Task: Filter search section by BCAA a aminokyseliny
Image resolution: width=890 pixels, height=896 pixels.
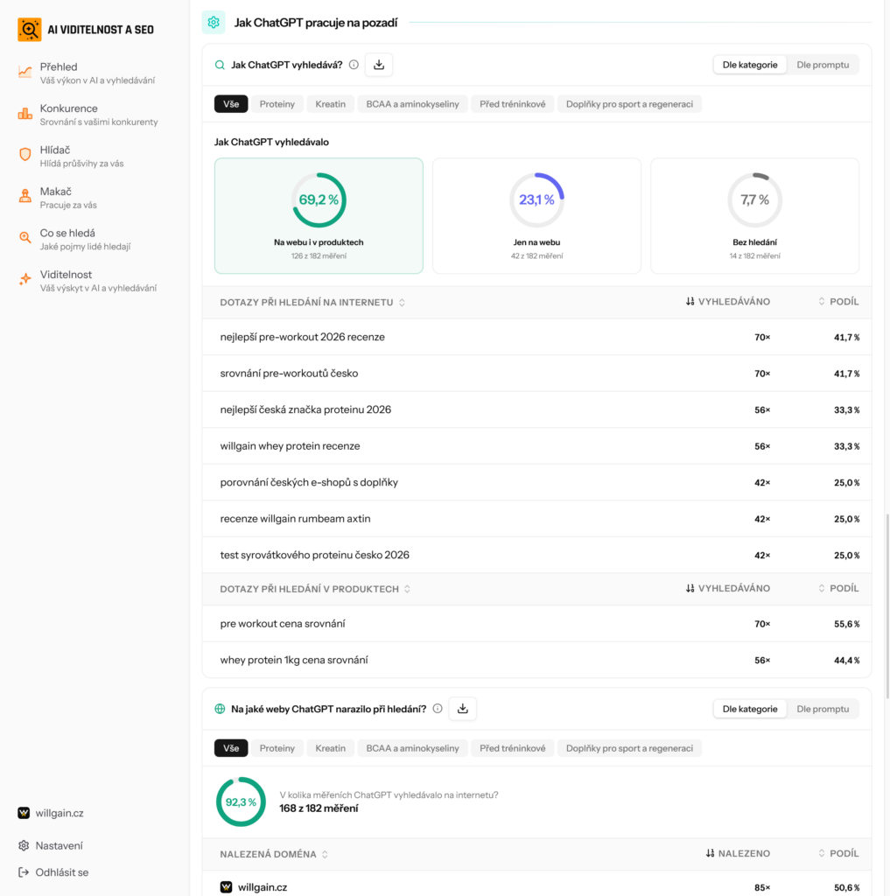Action: point(413,104)
